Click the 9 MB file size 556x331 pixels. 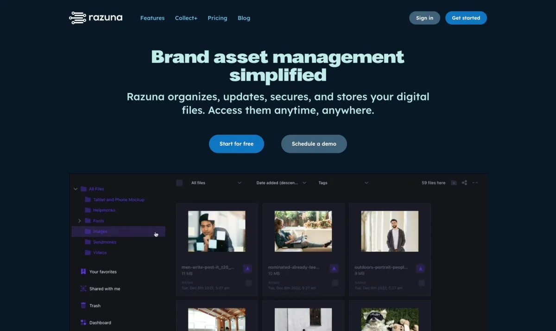coord(359,274)
